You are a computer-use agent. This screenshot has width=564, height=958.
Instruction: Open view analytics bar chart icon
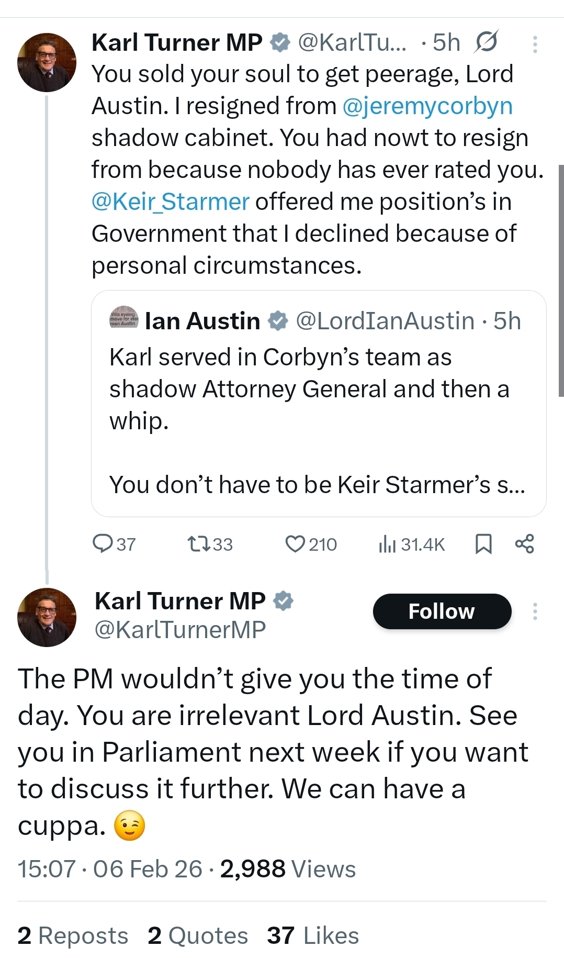(387, 544)
